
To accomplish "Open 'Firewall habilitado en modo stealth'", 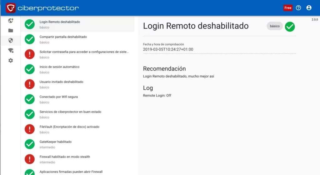I will point(65,157).
